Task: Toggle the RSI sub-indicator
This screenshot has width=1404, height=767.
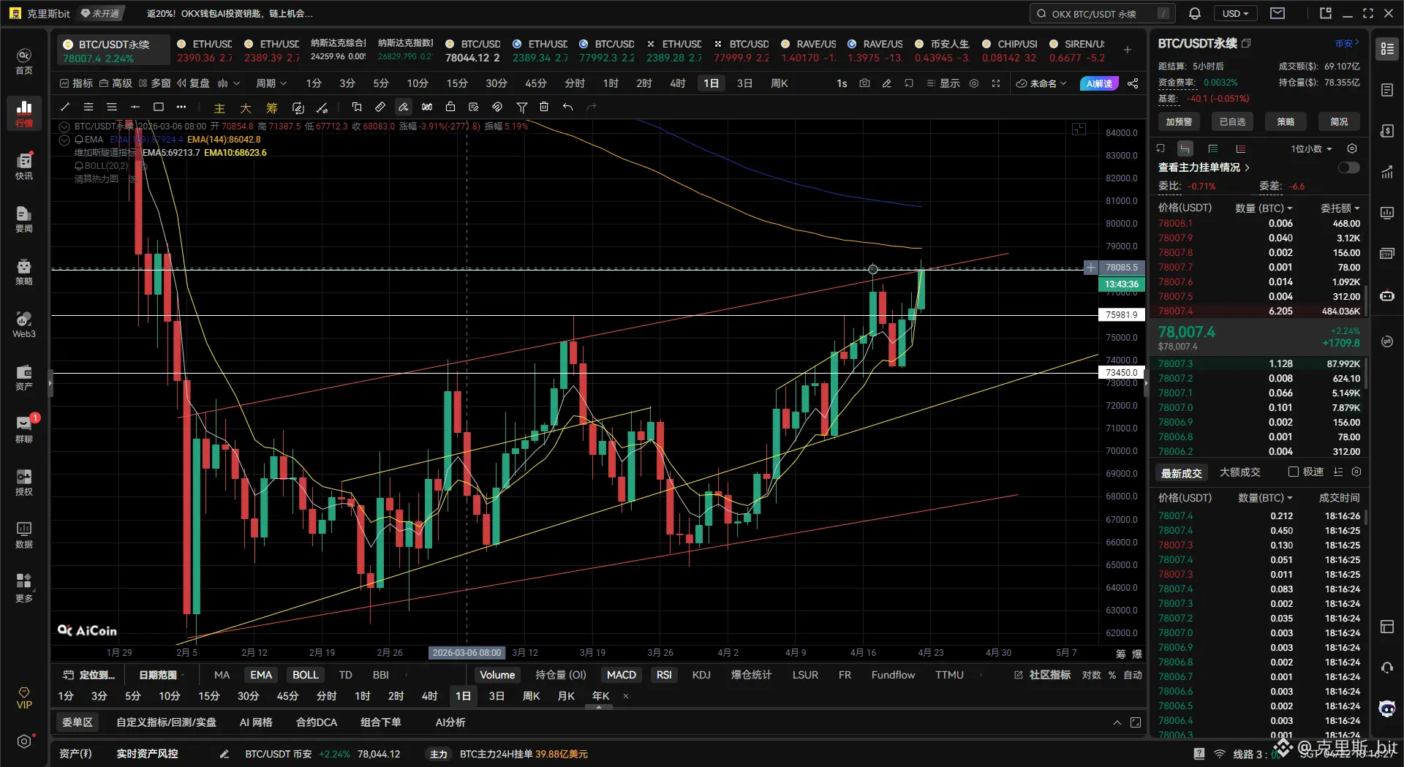Action: click(x=664, y=675)
